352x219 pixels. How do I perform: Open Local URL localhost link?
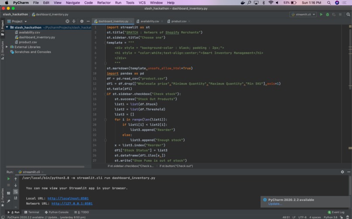(x=68, y=198)
